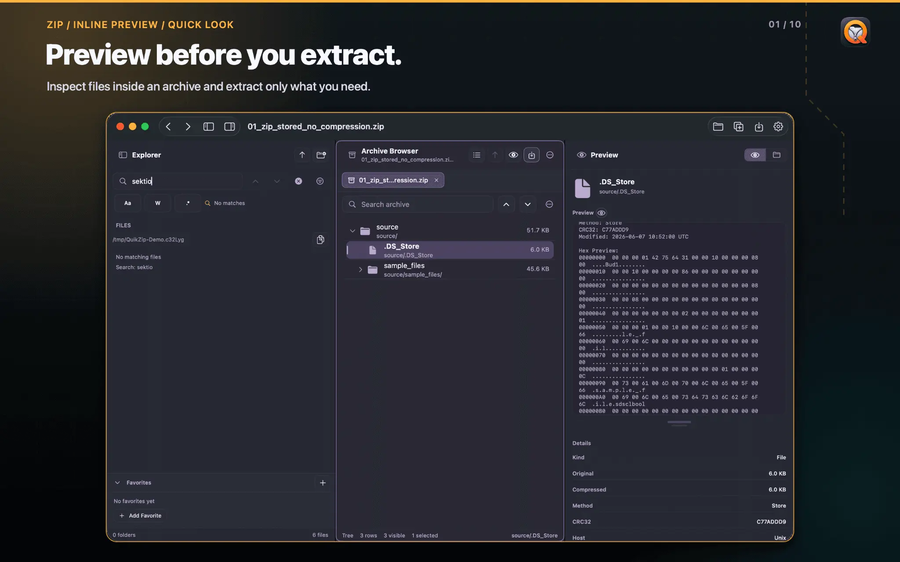This screenshot has height=562, width=900.
Task: Click the CRC32 value C77ADDD9
Action: tap(771, 522)
